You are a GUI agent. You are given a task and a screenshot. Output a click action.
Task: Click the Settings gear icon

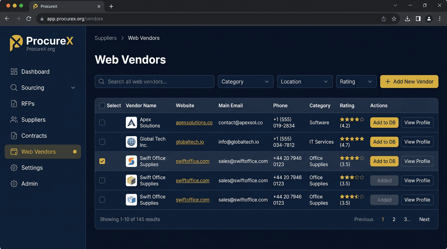(x=14, y=168)
